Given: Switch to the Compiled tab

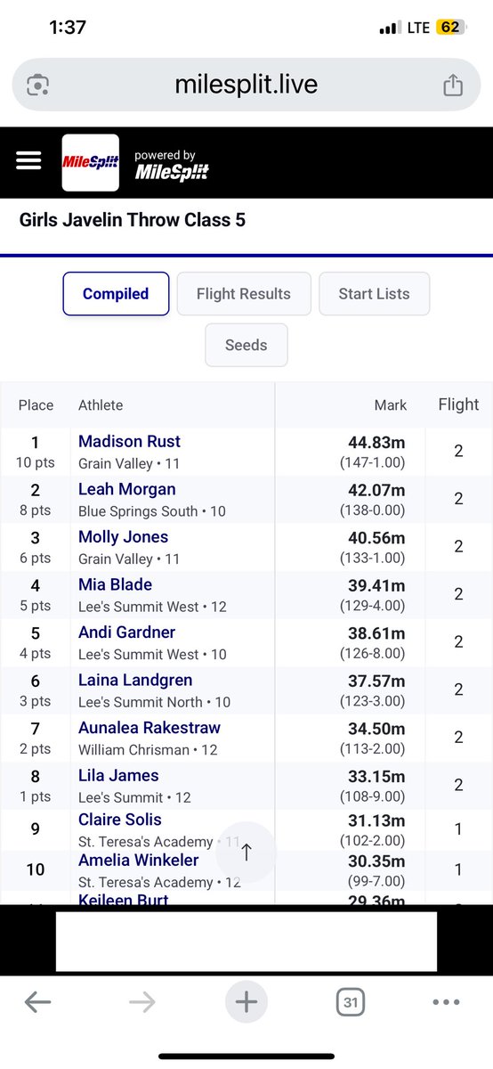Looking at the screenshot, I should [x=116, y=294].
